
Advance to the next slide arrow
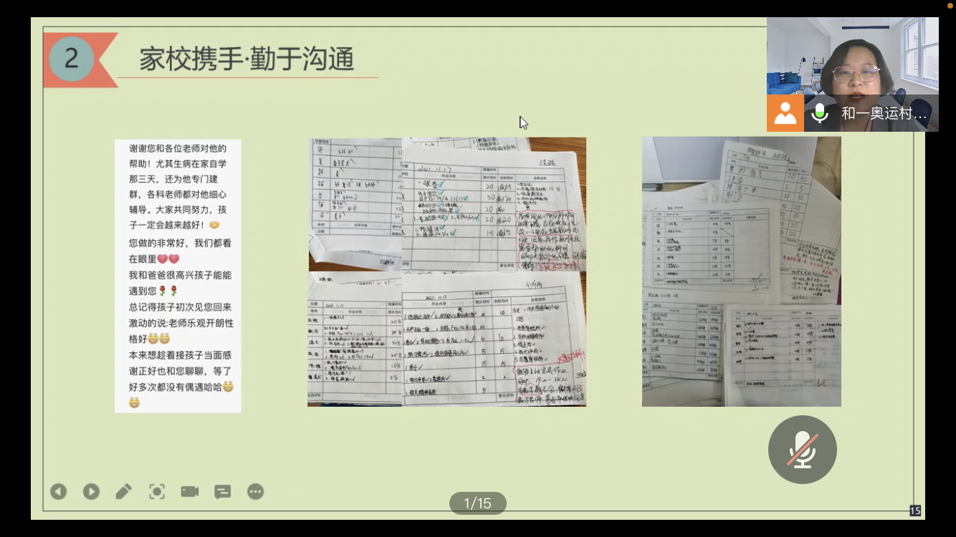coord(91,491)
